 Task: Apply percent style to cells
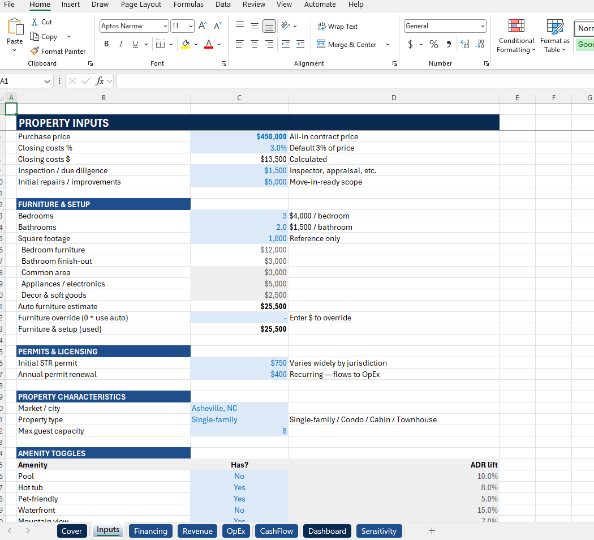434,44
